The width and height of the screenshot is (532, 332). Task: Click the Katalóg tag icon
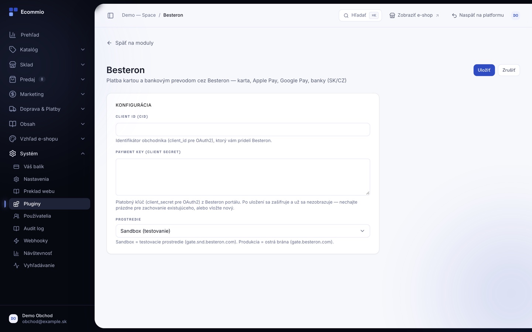click(13, 49)
